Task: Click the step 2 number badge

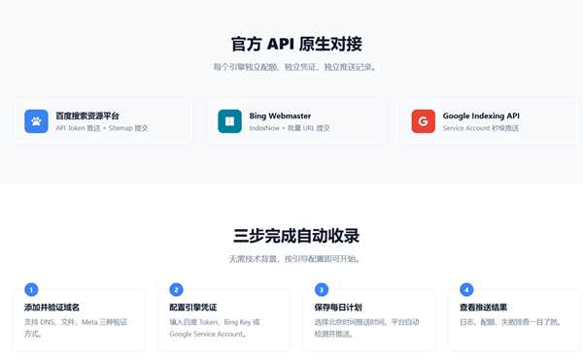Action: (176, 289)
